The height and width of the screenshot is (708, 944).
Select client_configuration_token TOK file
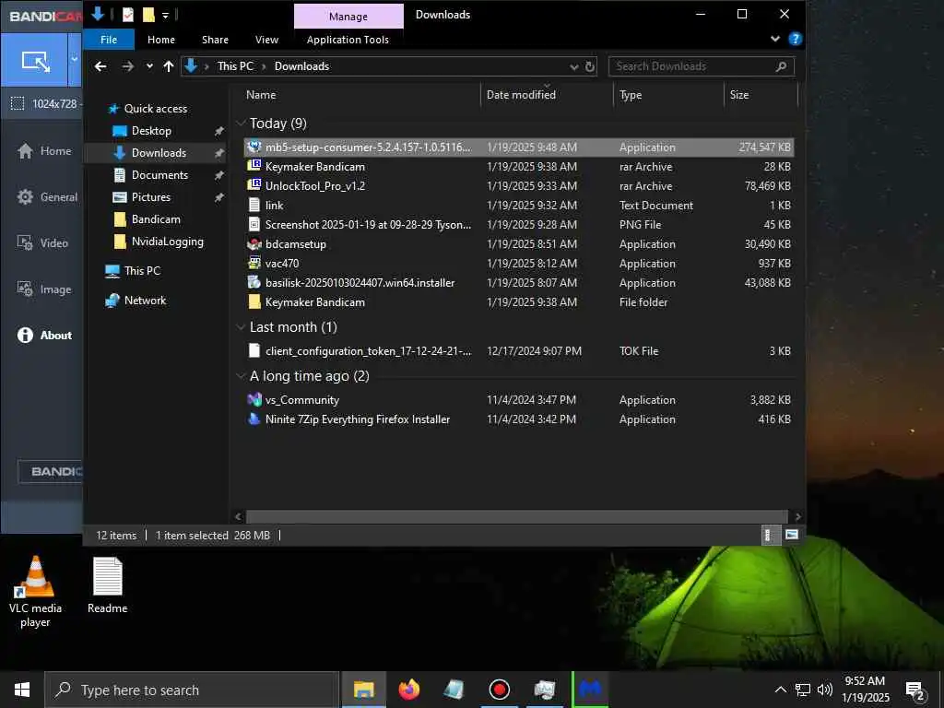pyautogui.click(x=518, y=351)
